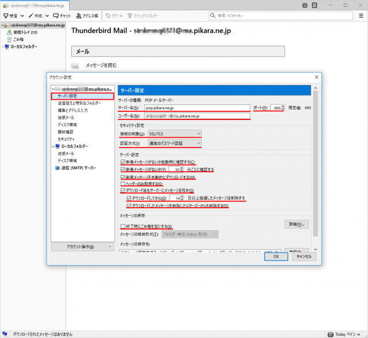Enable ヘッダーのみ取得する checkbox
368x338 pixels.
tap(123, 184)
